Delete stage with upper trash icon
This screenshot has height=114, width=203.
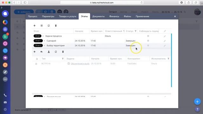(x=56, y=26)
